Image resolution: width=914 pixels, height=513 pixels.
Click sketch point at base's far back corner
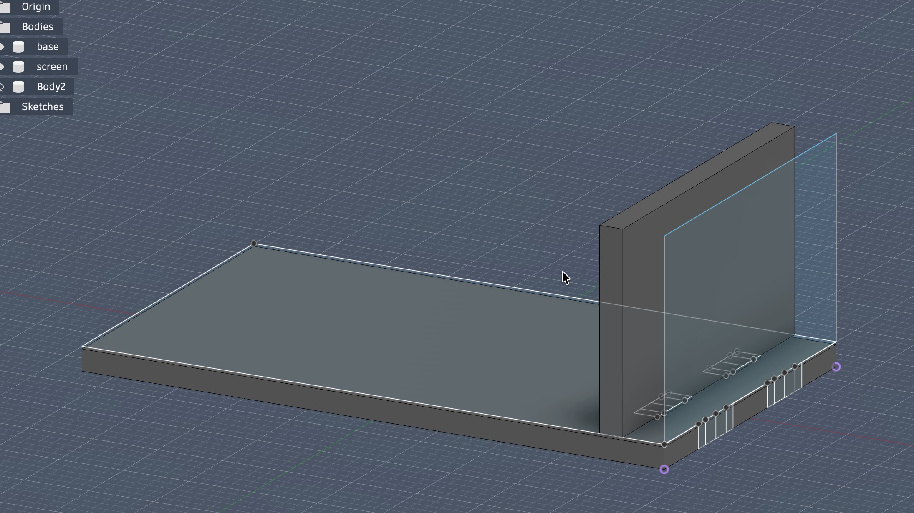click(254, 244)
